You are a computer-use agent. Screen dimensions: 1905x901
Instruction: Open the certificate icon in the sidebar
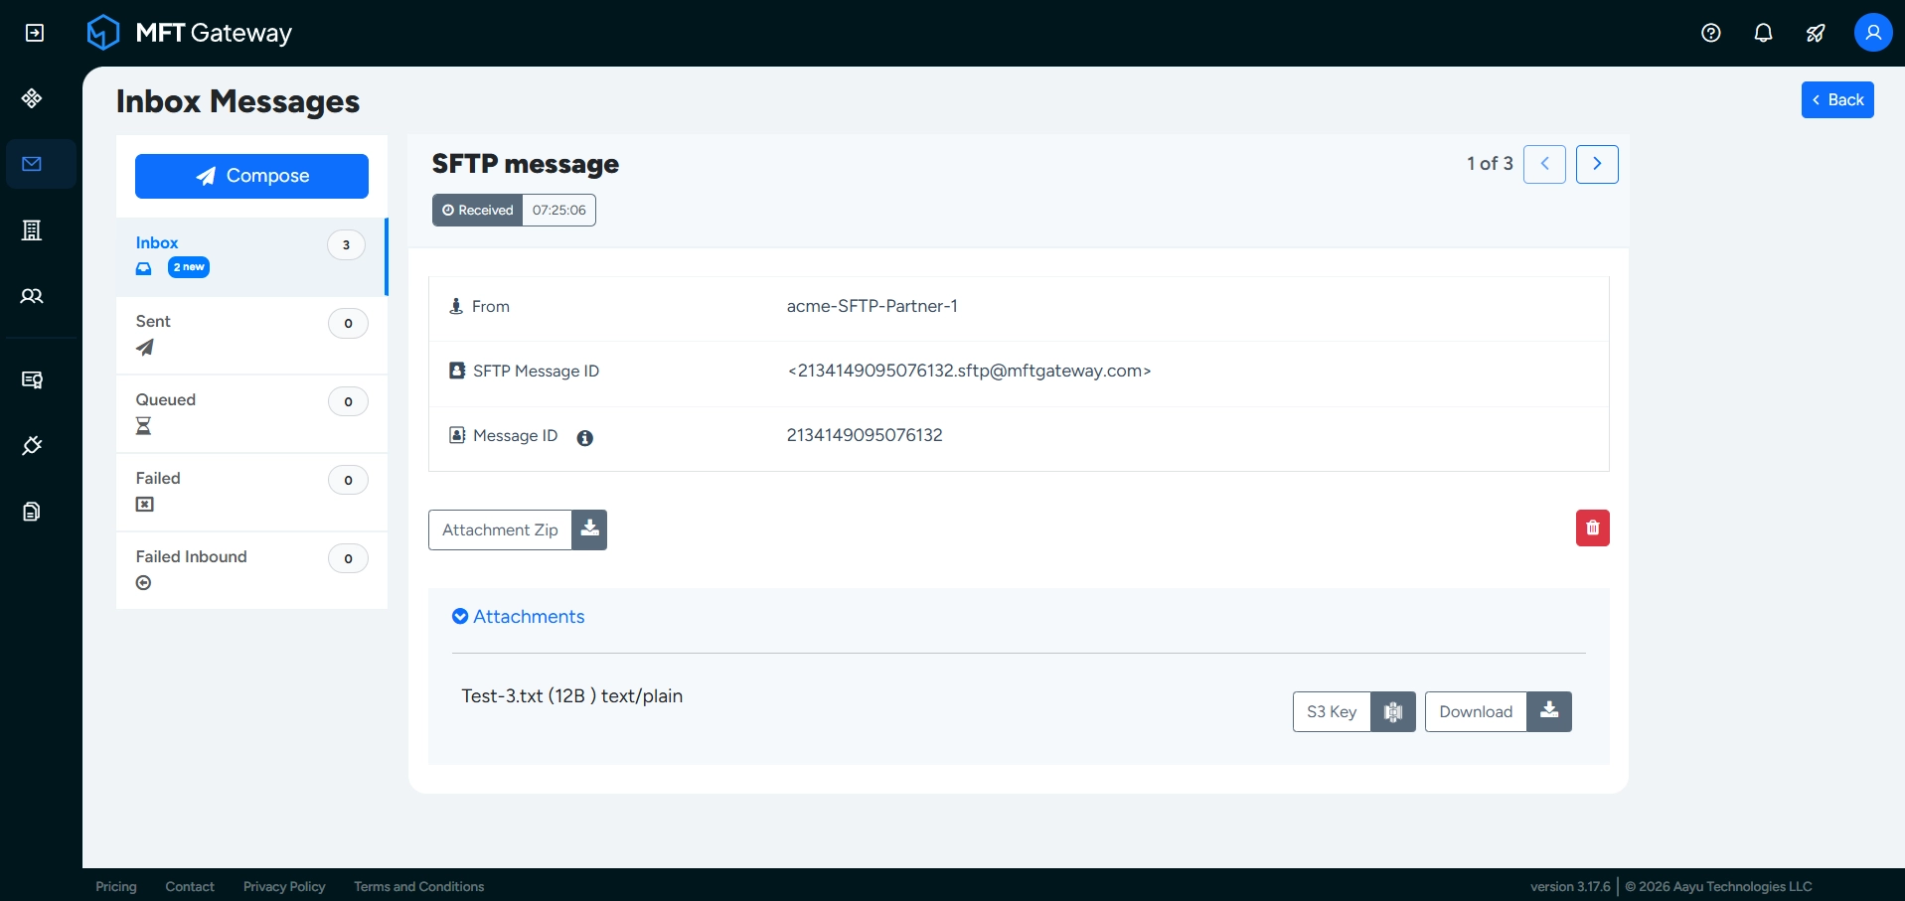click(x=32, y=379)
